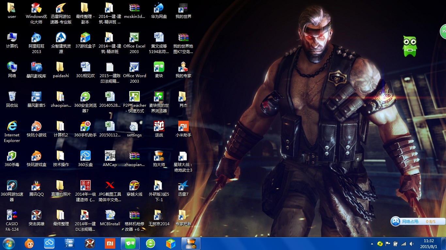Open 360网游加速器 desktop icon

(12, 191)
